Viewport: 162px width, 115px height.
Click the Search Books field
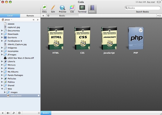pyautogui.click(x=142, y=8)
